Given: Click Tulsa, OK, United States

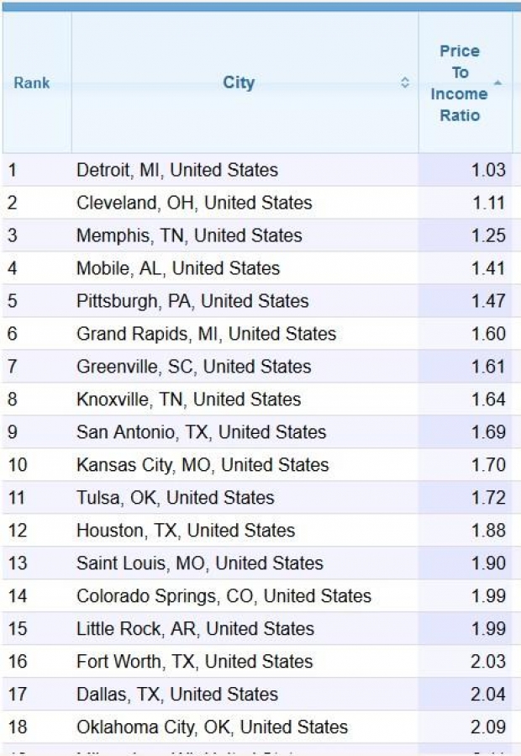Looking at the screenshot, I should (175, 498).
